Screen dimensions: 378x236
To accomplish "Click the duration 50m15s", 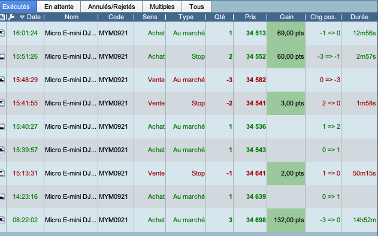I will pos(364,173).
